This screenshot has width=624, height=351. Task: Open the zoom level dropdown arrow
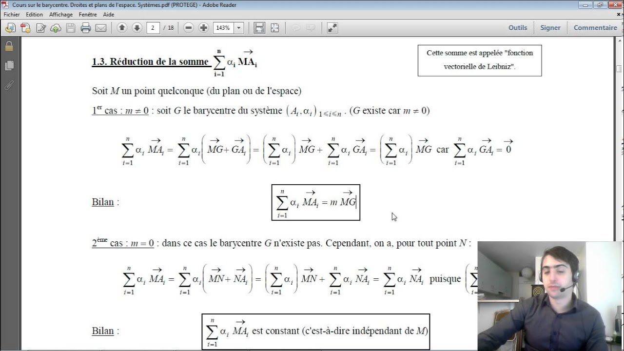[x=239, y=28]
